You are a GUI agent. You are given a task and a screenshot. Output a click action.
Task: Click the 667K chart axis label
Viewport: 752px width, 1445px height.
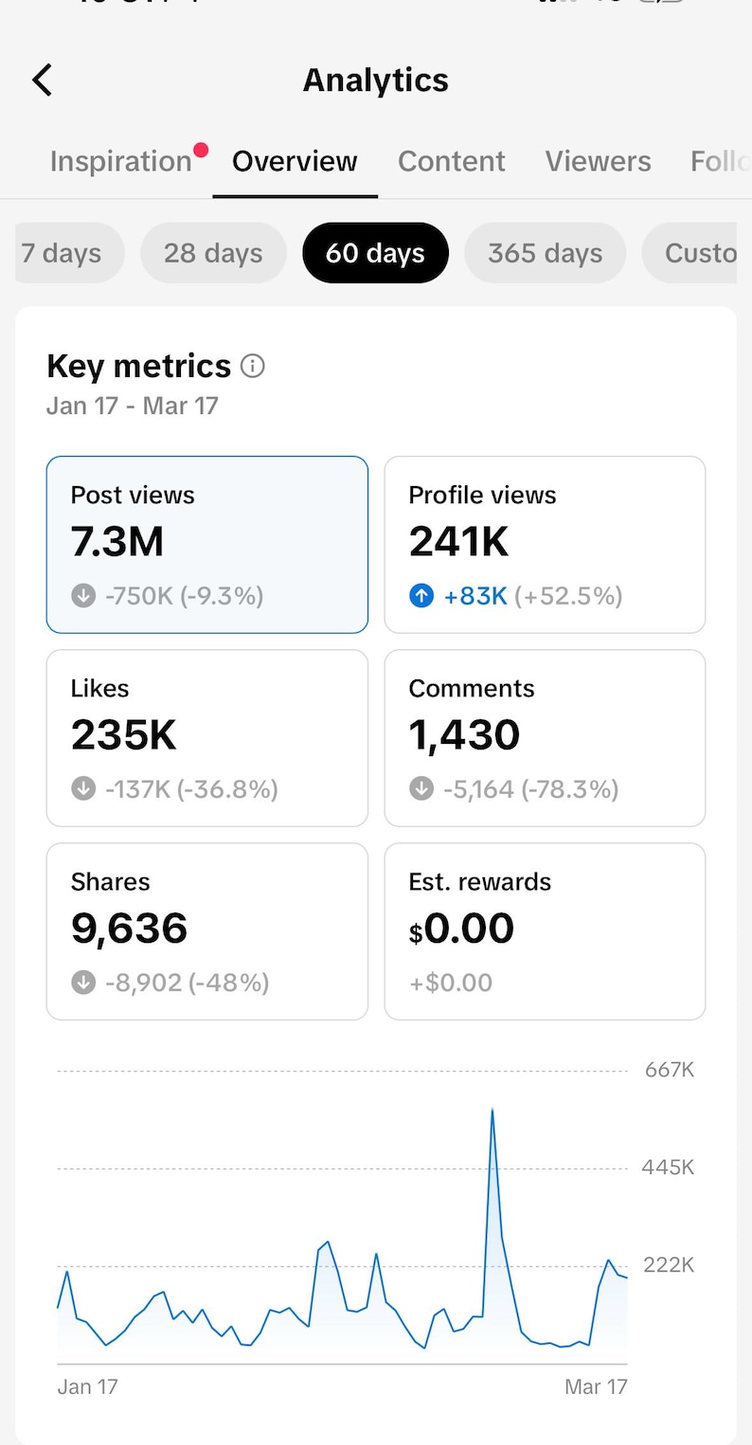click(x=670, y=1070)
